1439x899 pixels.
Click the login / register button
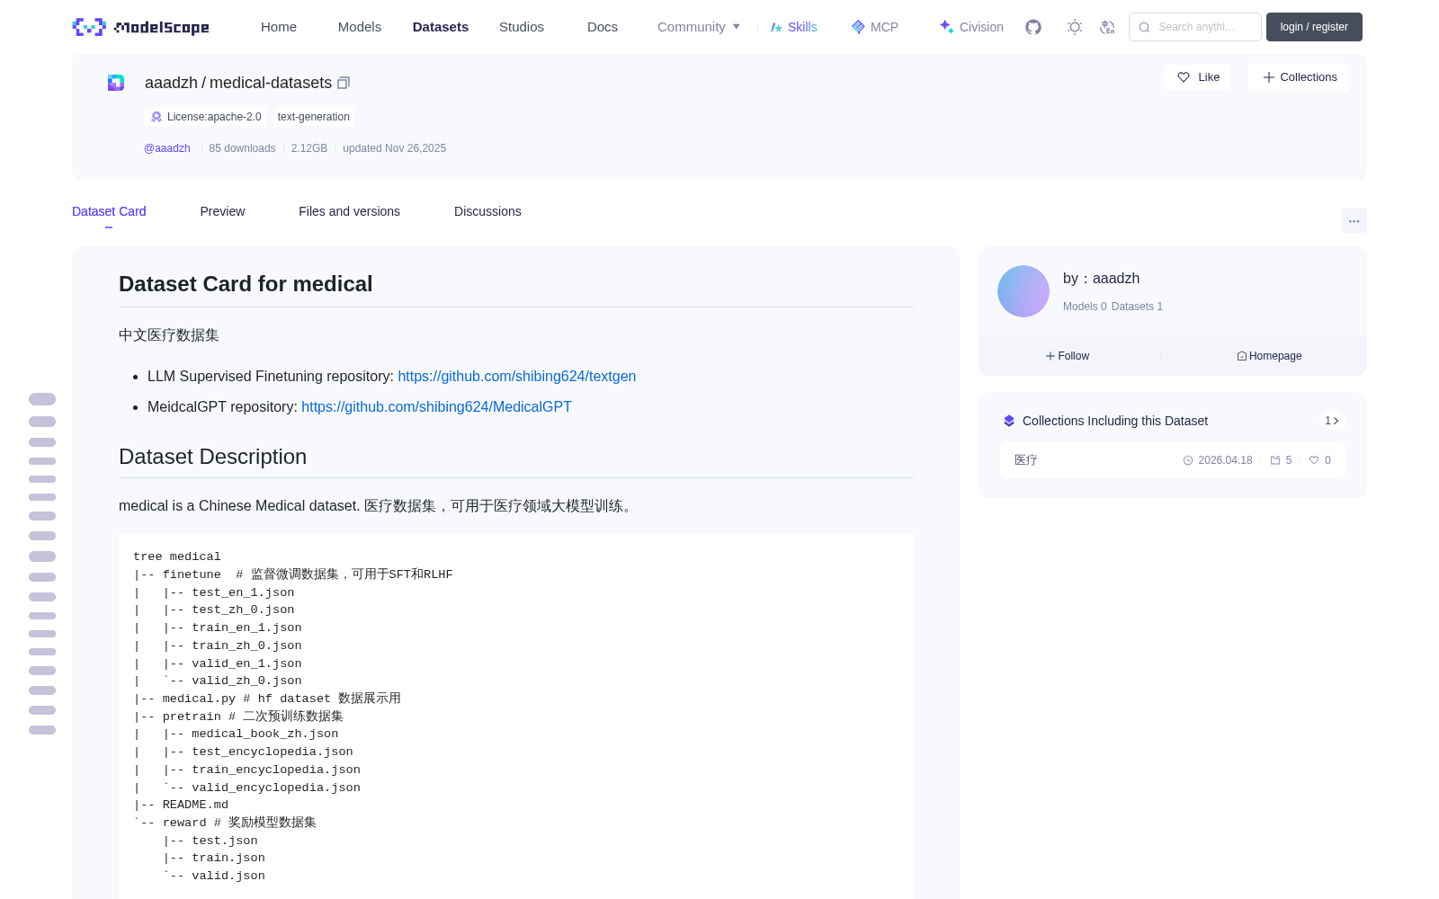pyautogui.click(x=1314, y=27)
